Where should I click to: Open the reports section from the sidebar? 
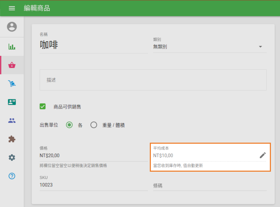pyautogui.click(x=12, y=46)
